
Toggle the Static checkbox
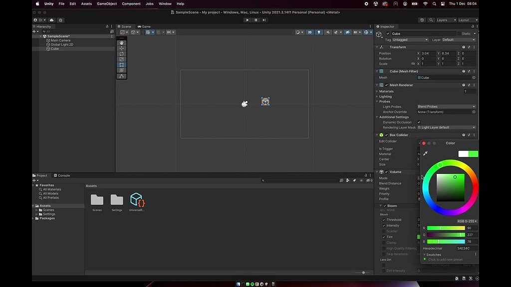459,33
